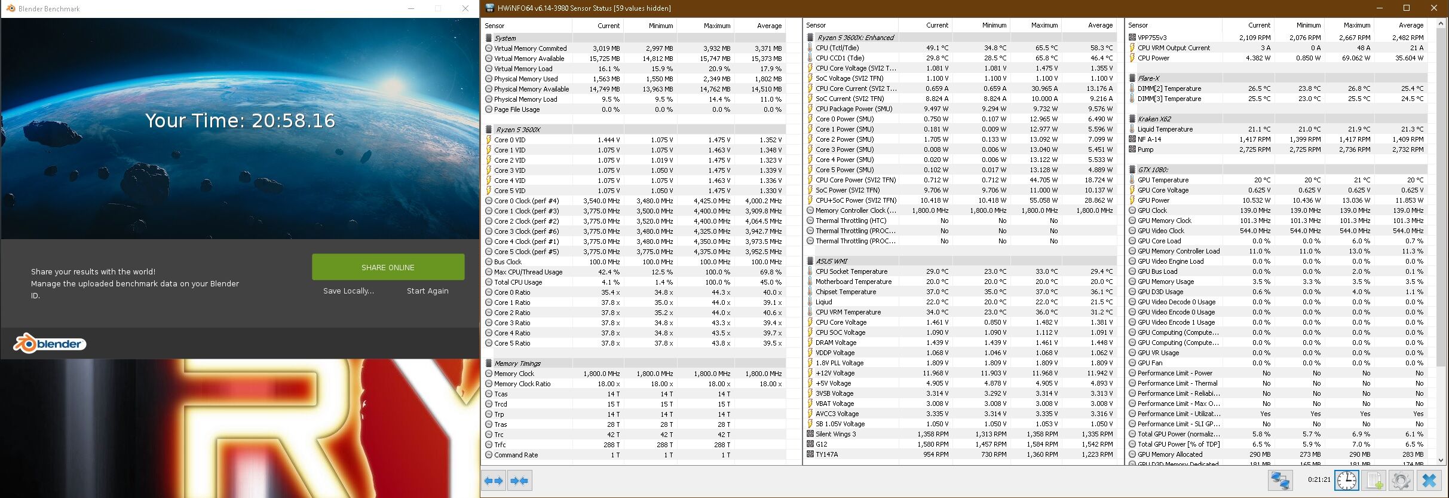Select the Physical Memory Load row
Image resolution: width=1449 pixels, height=498 pixels.
(633, 99)
